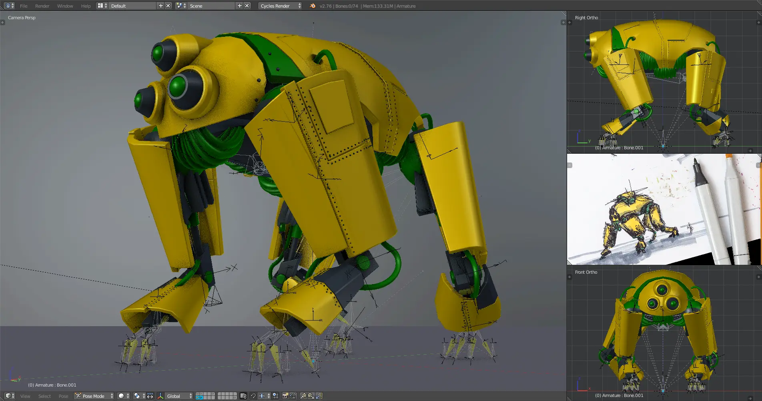Toggle the snap during transform magnet
Viewport: 762px width, 401px height.
[253, 396]
